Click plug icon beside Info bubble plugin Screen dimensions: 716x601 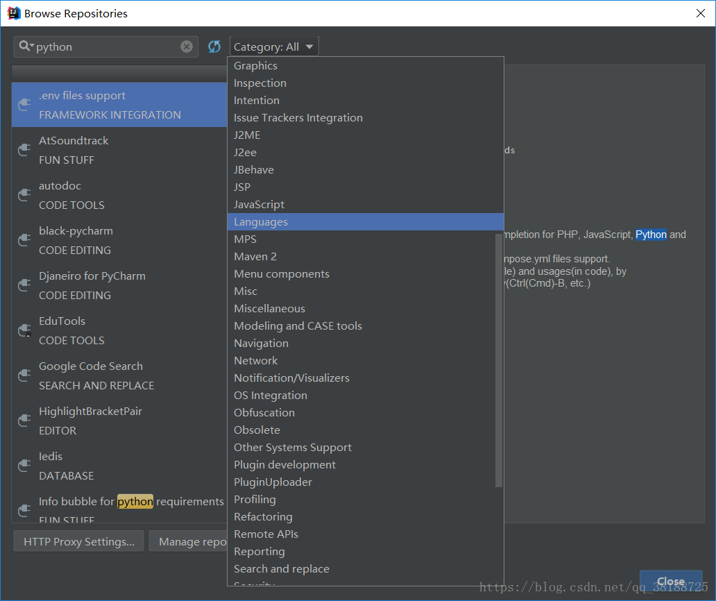pos(24,511)
